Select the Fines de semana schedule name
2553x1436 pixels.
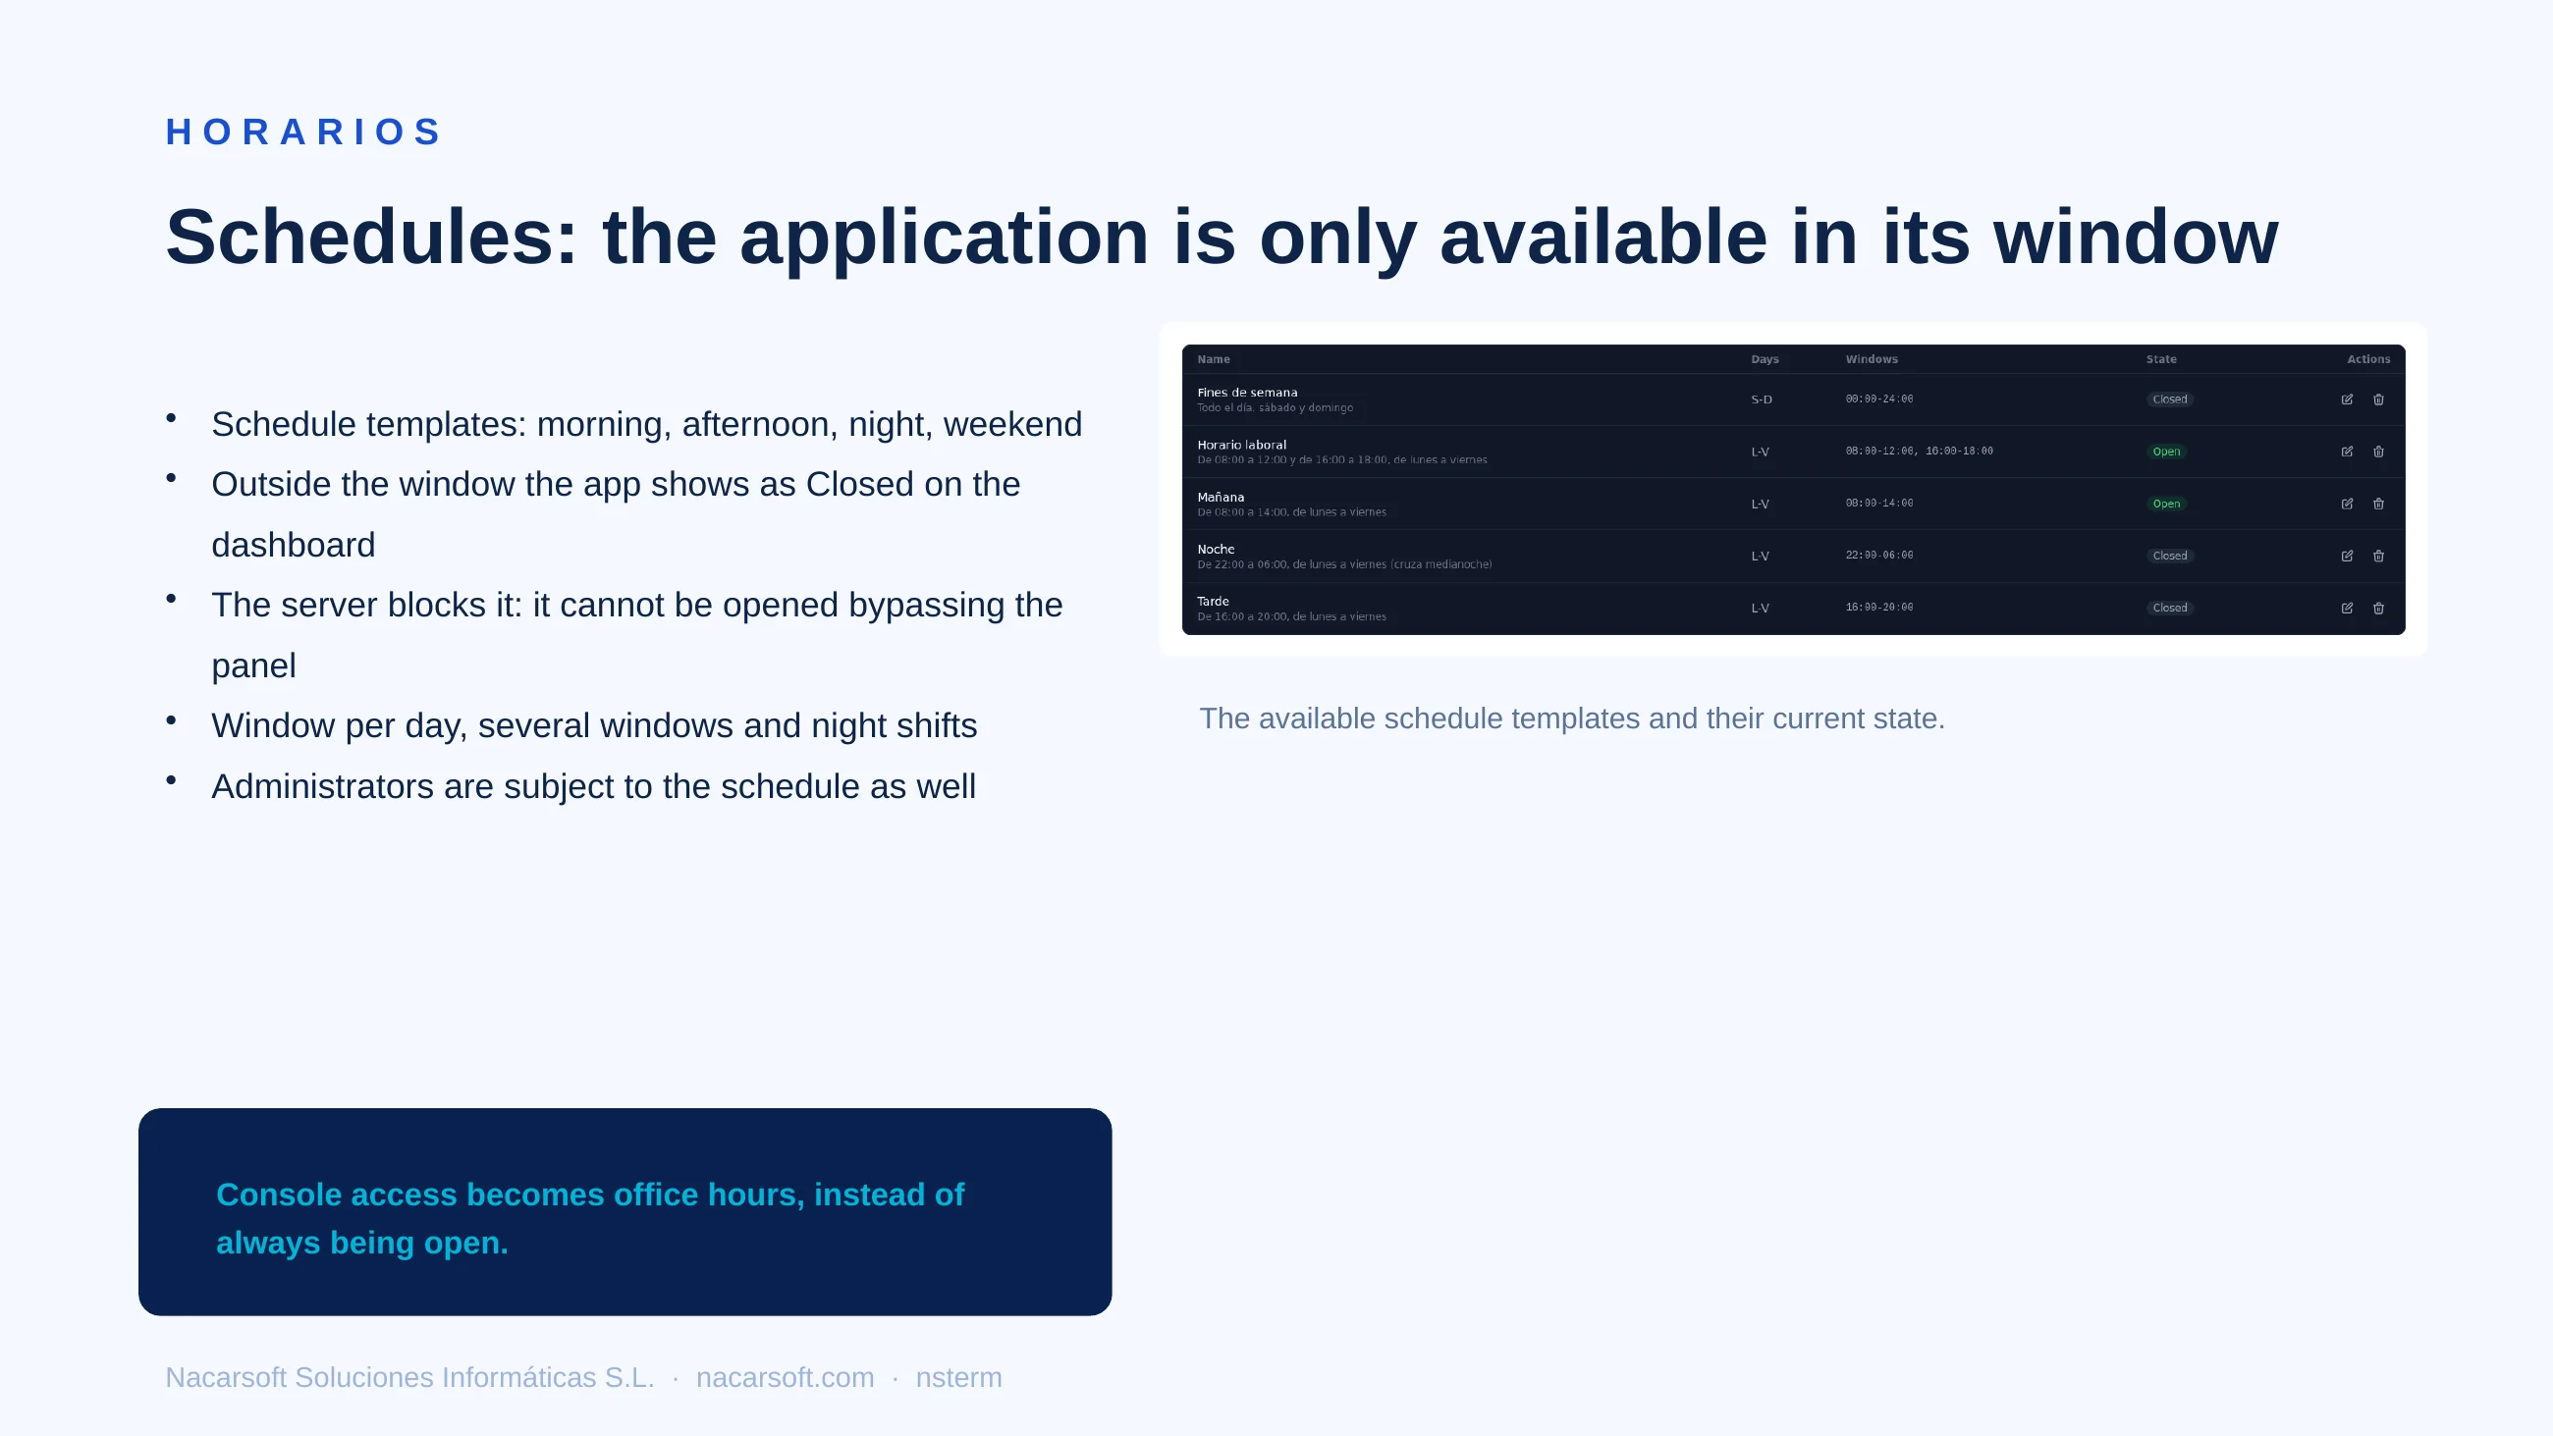(1247, 393)
